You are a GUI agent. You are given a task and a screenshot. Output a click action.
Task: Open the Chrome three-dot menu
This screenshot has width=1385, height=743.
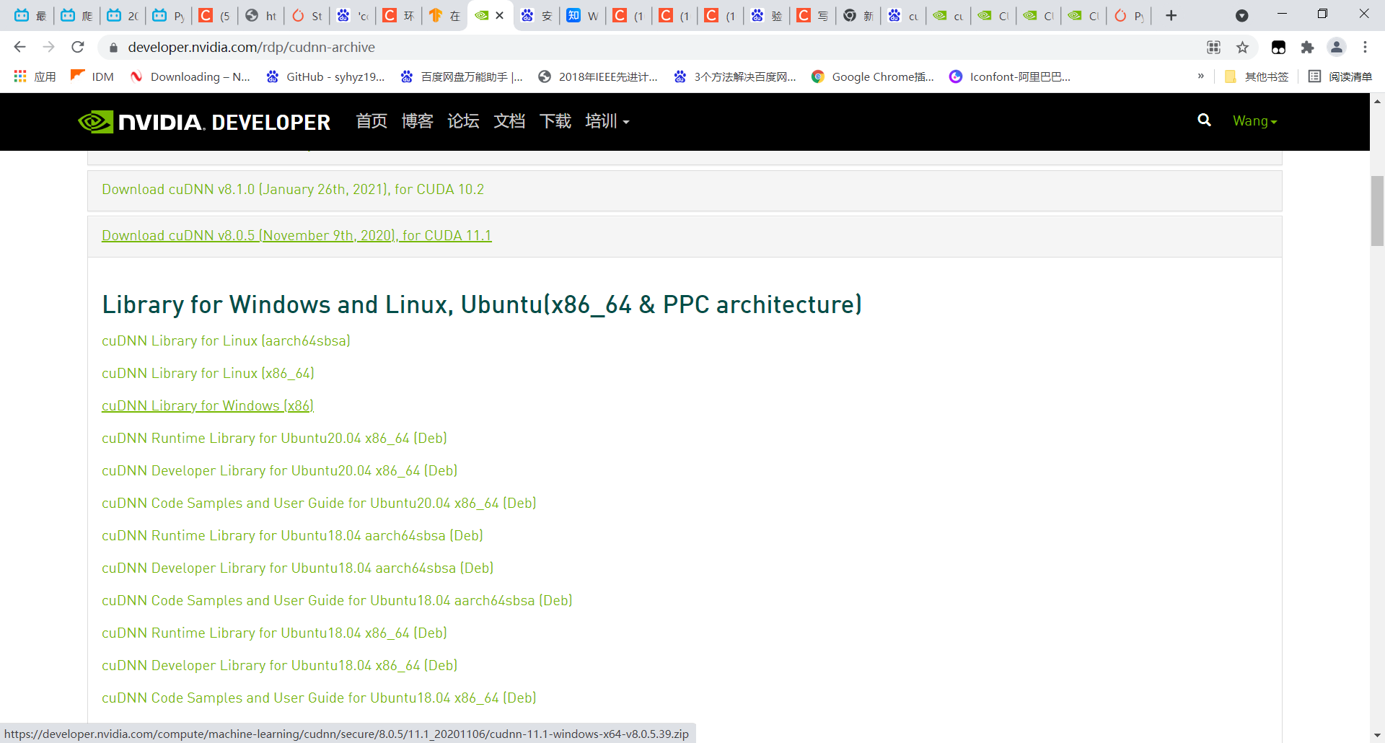coord(1365,48)
